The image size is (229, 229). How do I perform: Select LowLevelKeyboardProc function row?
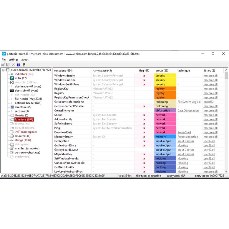point(138,172)
